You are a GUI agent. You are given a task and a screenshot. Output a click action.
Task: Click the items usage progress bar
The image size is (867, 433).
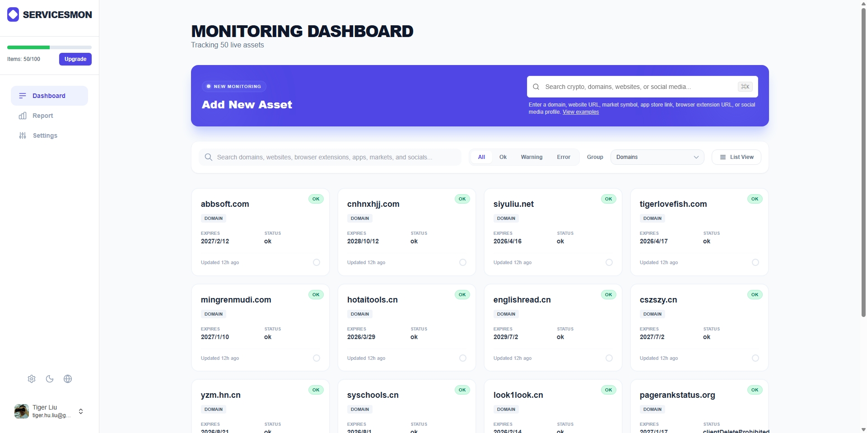[x=49, y=47]
